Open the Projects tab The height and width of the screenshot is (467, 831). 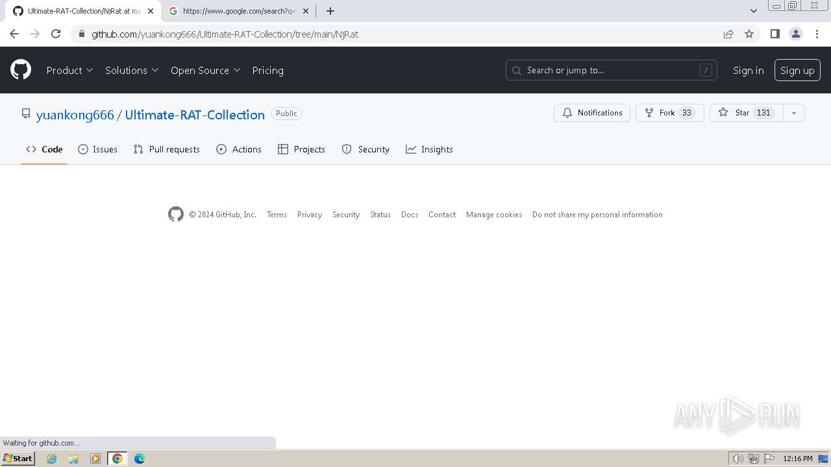click(x=301, y=149)
